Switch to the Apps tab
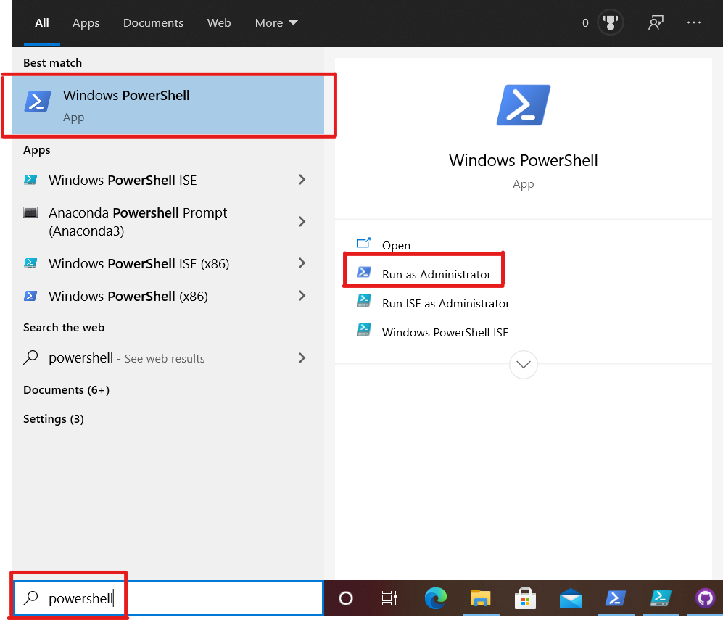Image resolution: width=723 pixels, height=620 pixels. (x=86, y=22)
